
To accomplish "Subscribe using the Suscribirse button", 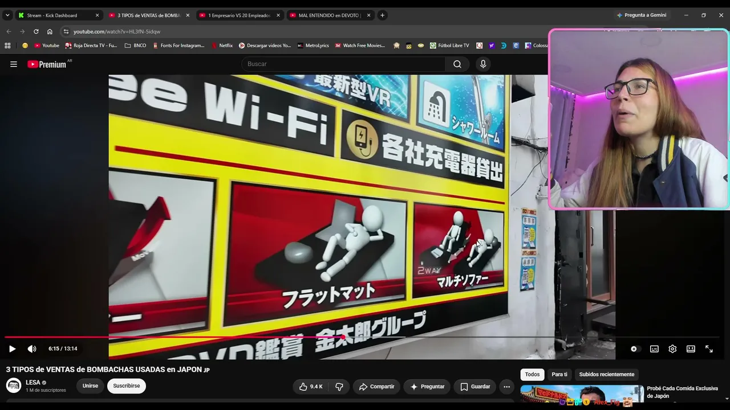I will point(127,386).
